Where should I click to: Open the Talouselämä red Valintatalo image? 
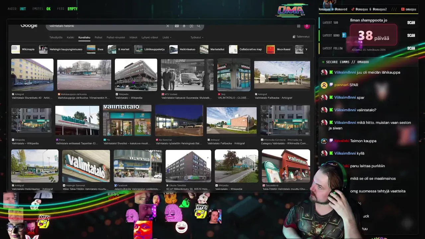286,166
